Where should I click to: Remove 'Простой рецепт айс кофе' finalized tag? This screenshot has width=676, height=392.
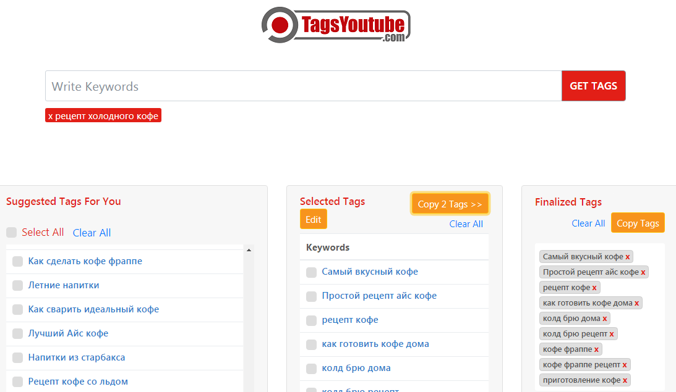tap(643, 272)
